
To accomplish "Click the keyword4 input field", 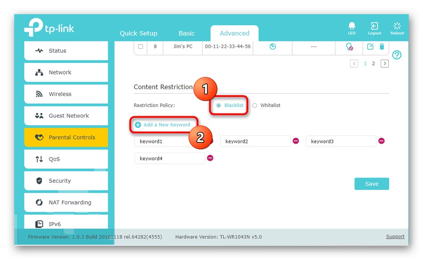I will (x=170, y=158).
